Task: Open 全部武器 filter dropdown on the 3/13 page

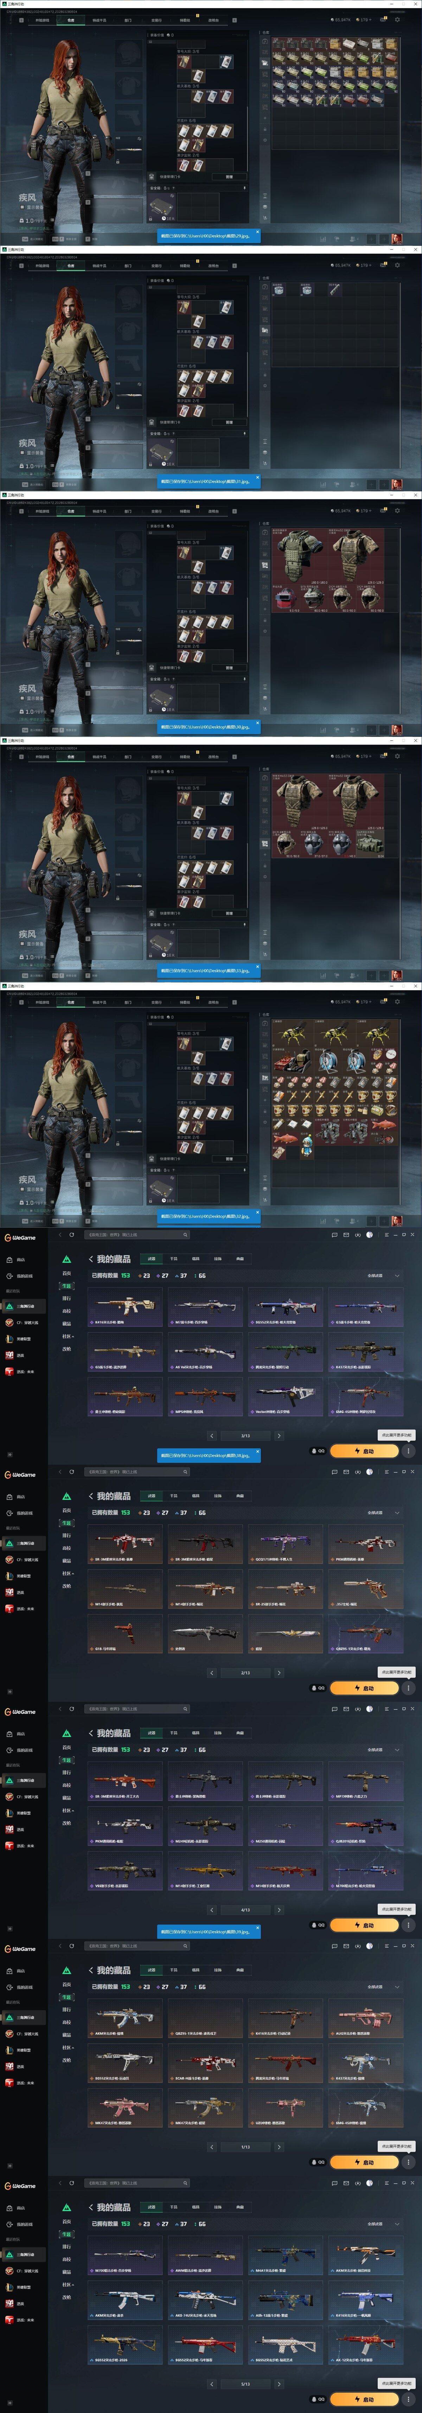Action: click(x=382, y=1276)
